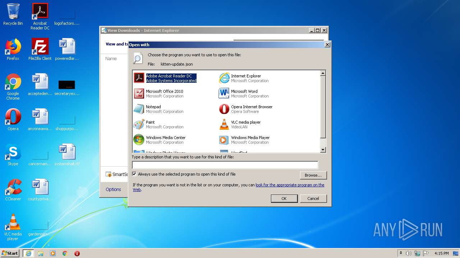Screen dimensions: 460x258
Task: Choose VLC media player in program list
Action: tap(240, 124)
